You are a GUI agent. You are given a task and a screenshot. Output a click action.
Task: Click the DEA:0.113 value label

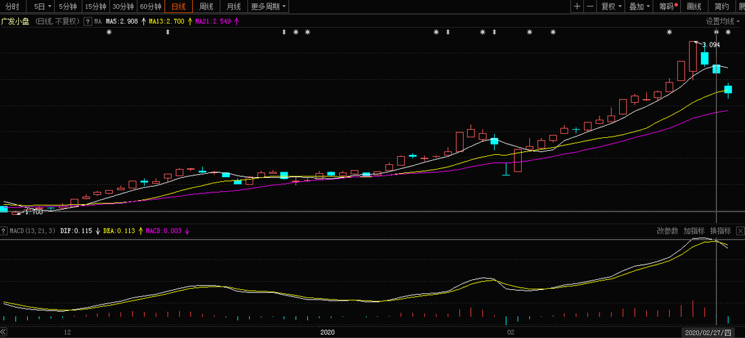point(118,231)
